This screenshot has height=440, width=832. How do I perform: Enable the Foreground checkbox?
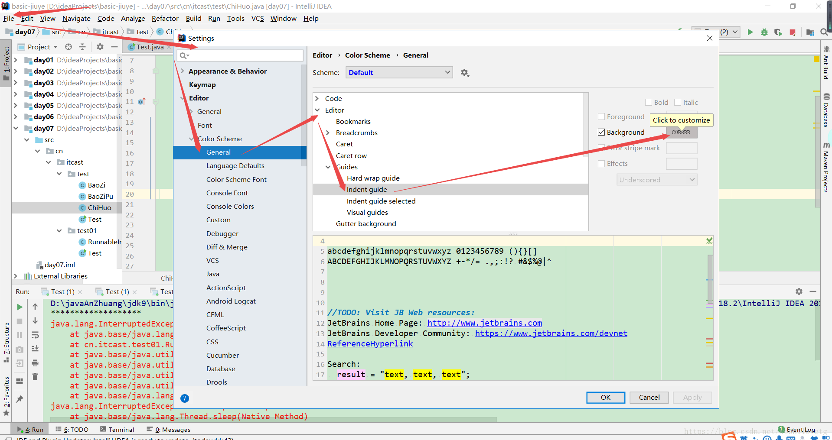pos(601,117)
